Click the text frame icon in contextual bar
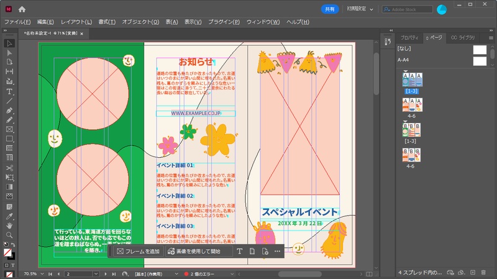 [239, 252]
